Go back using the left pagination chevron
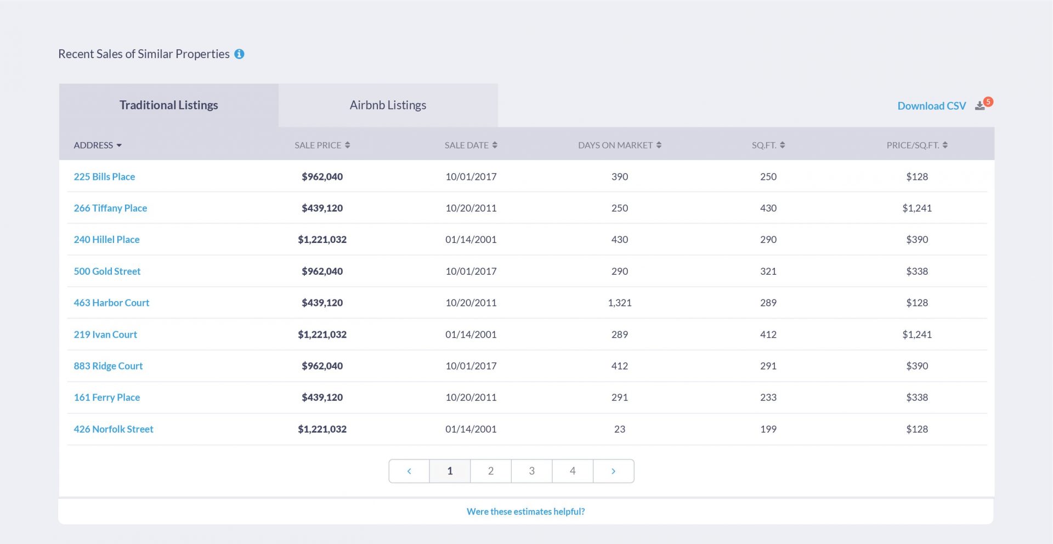 409,471
